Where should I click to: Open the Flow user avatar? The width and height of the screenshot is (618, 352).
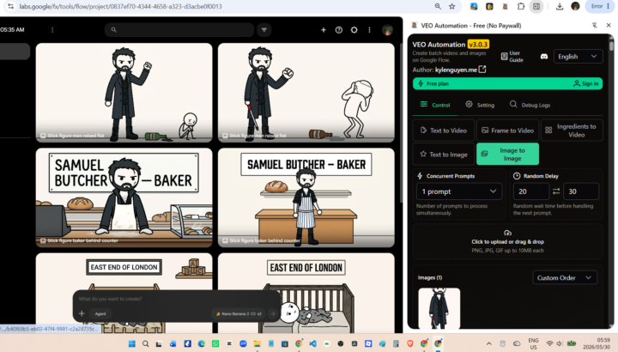click(x=387, y=30)
